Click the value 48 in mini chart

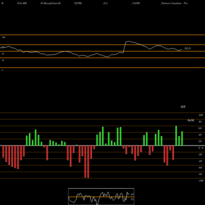132,194
